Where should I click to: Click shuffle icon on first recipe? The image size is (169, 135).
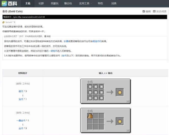pyautogui.click(x=128, y=102)
